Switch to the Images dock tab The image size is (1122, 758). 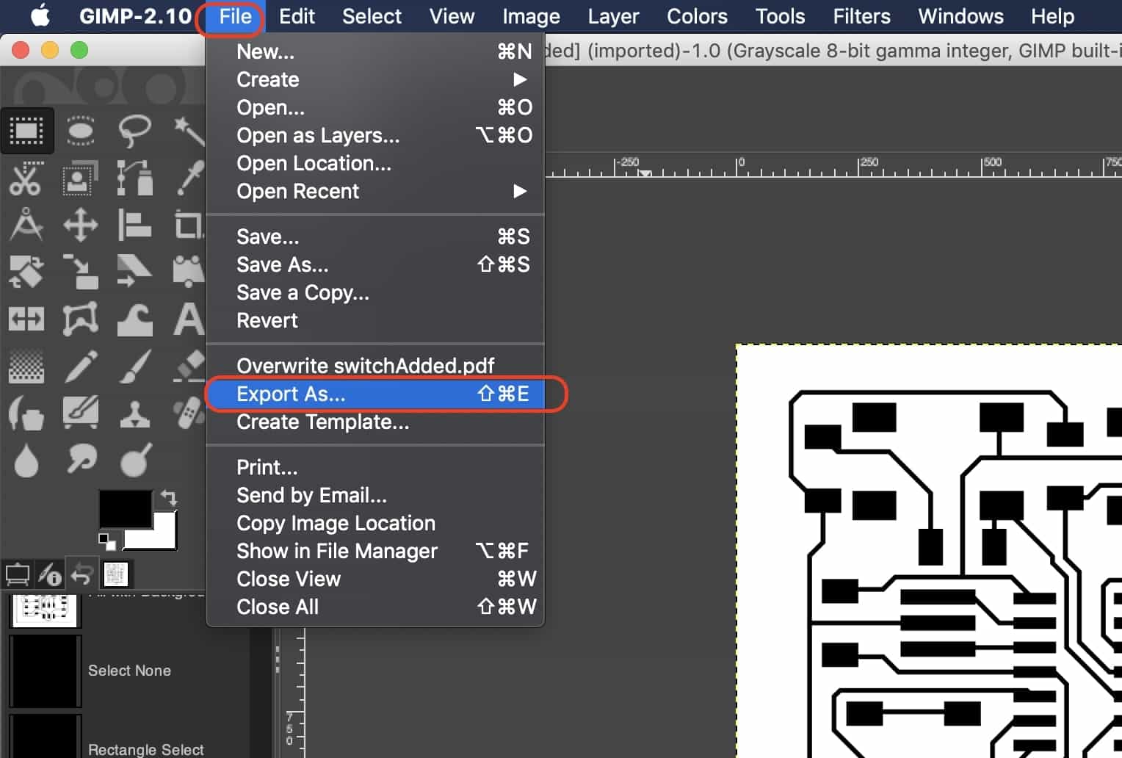click(116, 574)
